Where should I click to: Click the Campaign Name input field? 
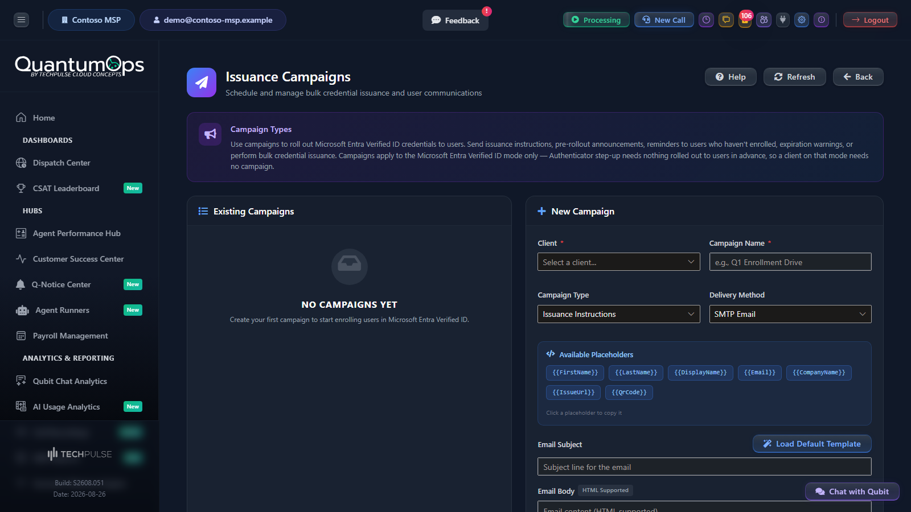(790, 262)
